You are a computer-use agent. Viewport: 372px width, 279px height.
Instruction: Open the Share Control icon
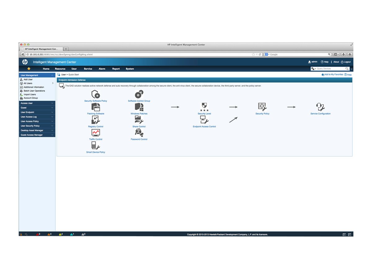pos(139,120)
